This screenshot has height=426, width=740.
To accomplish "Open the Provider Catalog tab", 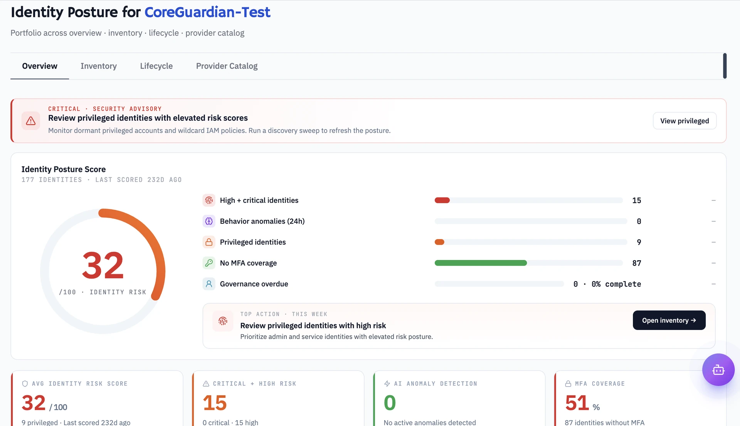I will [227, 66].
